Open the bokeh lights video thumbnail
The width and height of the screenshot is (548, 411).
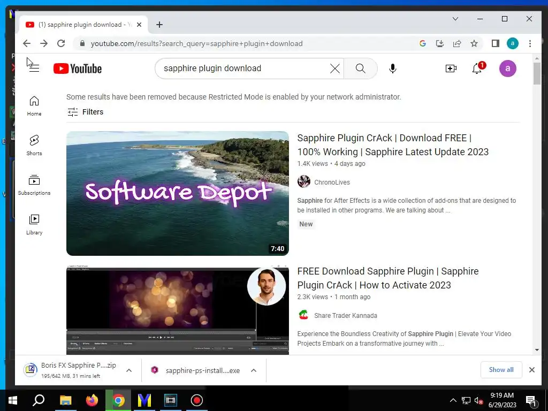(x=178, y=310)
